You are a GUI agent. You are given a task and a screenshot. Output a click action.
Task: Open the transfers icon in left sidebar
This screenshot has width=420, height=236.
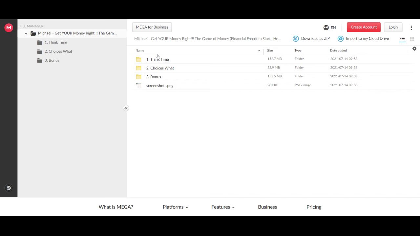pos(9,188)
